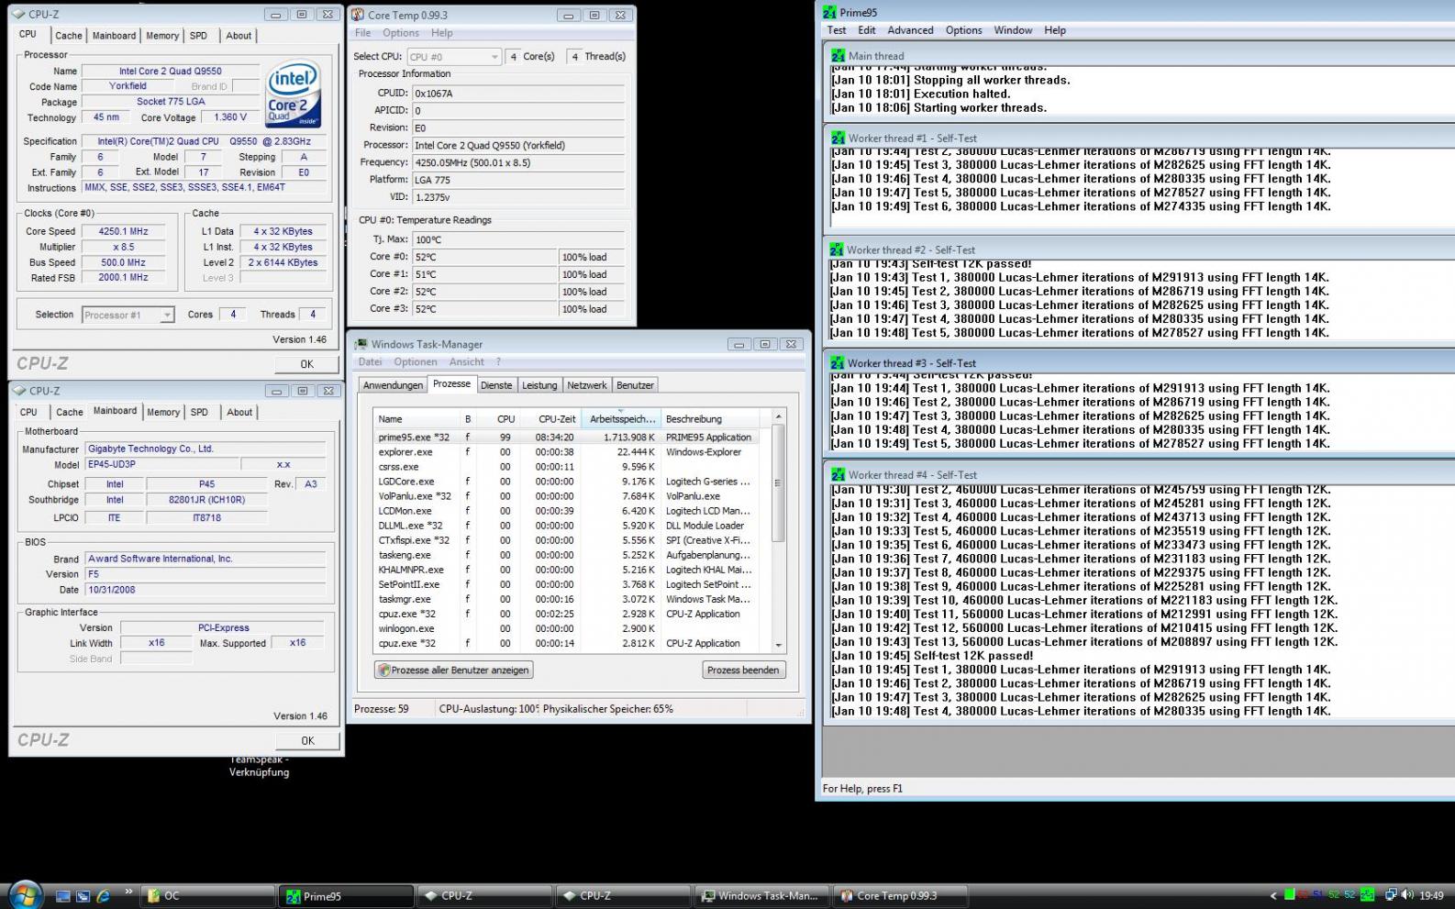Click Main thread window icon in Prime95
This screenshot has width=1455, height=909.
(x=838, y=56)
